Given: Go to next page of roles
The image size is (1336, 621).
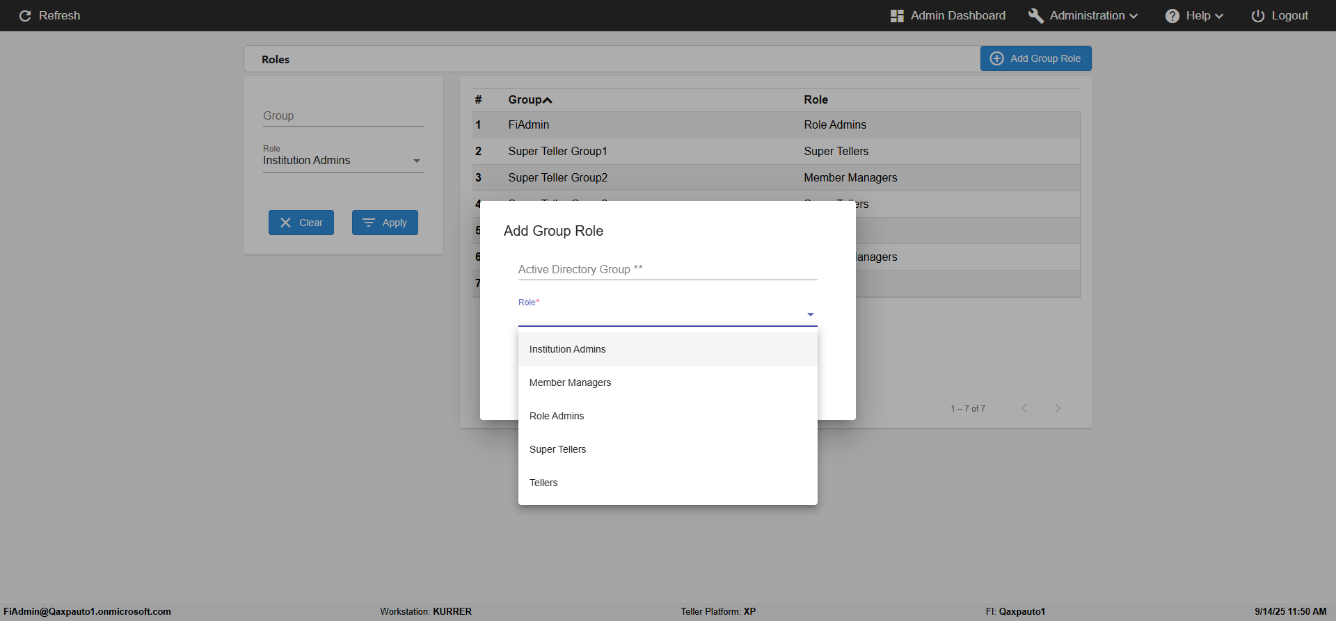Looking at the screenshot, I should point(1057,408).
